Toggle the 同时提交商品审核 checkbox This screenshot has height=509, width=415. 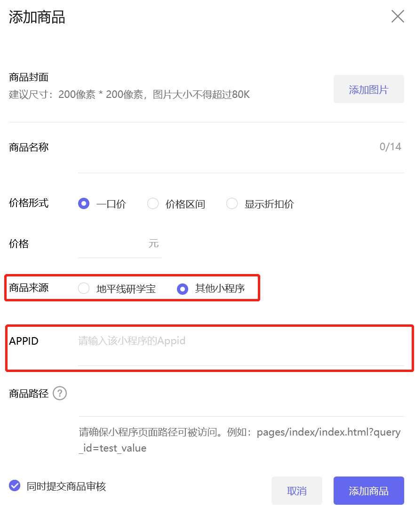[x=15, y=485]
